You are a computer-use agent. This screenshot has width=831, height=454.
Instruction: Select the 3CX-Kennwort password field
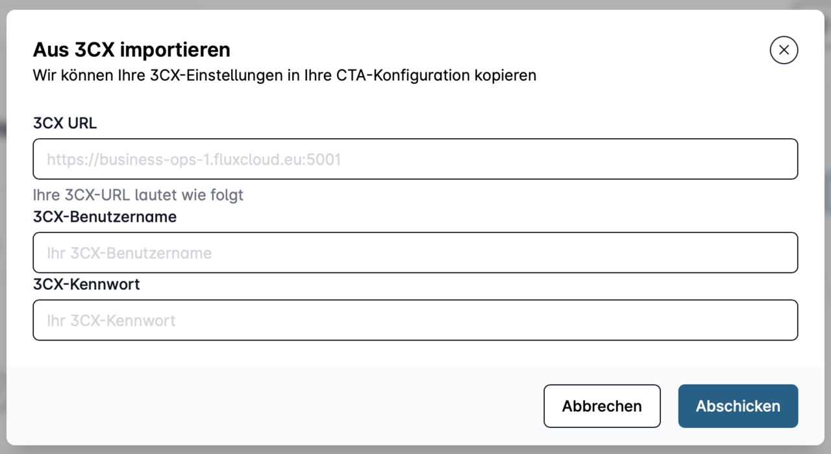(x=415, y=320)
